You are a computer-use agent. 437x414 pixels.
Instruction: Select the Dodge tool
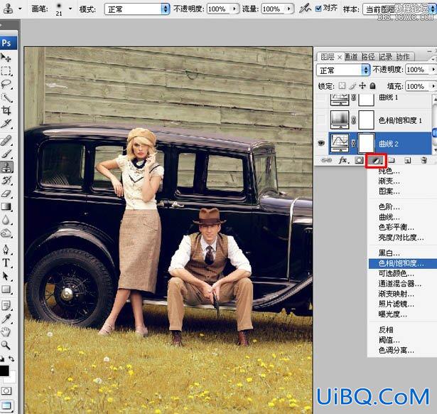6,233
